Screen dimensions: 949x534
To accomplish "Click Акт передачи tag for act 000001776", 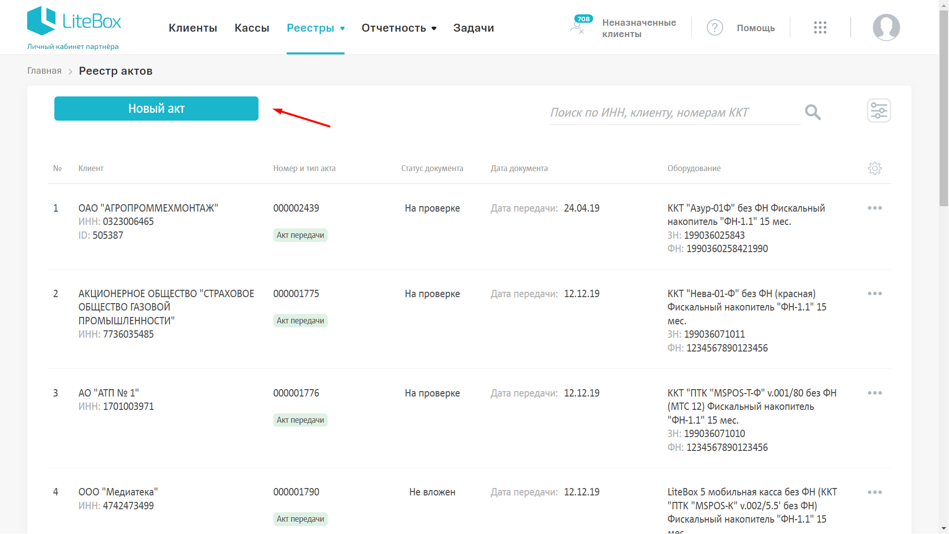I will click(x=301, y=420).
